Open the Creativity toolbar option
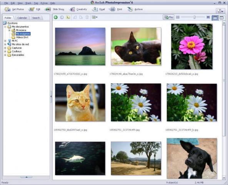Screen dimensions: 228x185 (x=78, y=9)
